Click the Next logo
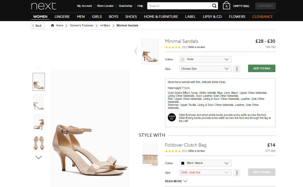Image resolution: width=303 pixels, height=187 pixels. coord(44,6)
